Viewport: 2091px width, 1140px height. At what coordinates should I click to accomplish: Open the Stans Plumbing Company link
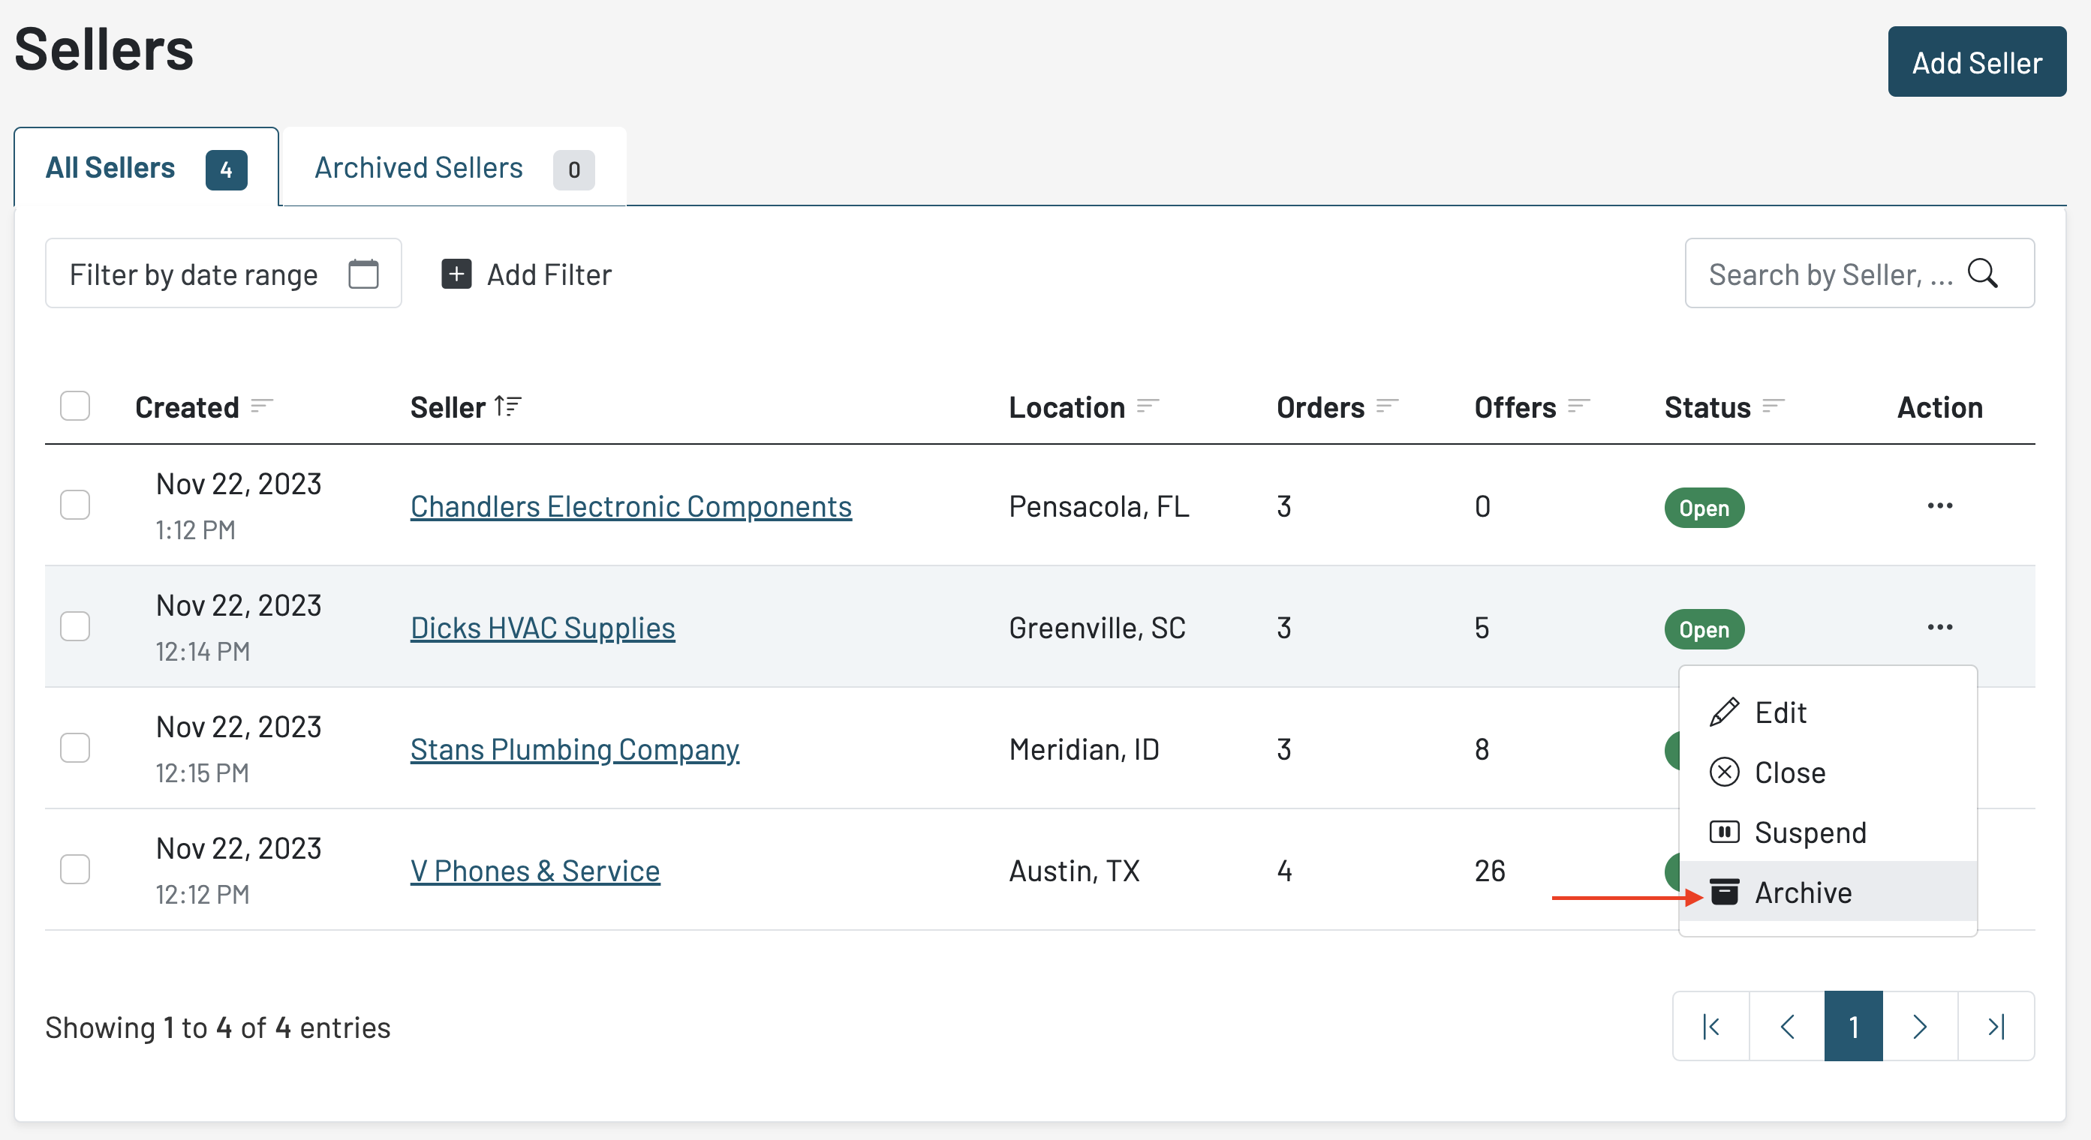click(574, 749)
